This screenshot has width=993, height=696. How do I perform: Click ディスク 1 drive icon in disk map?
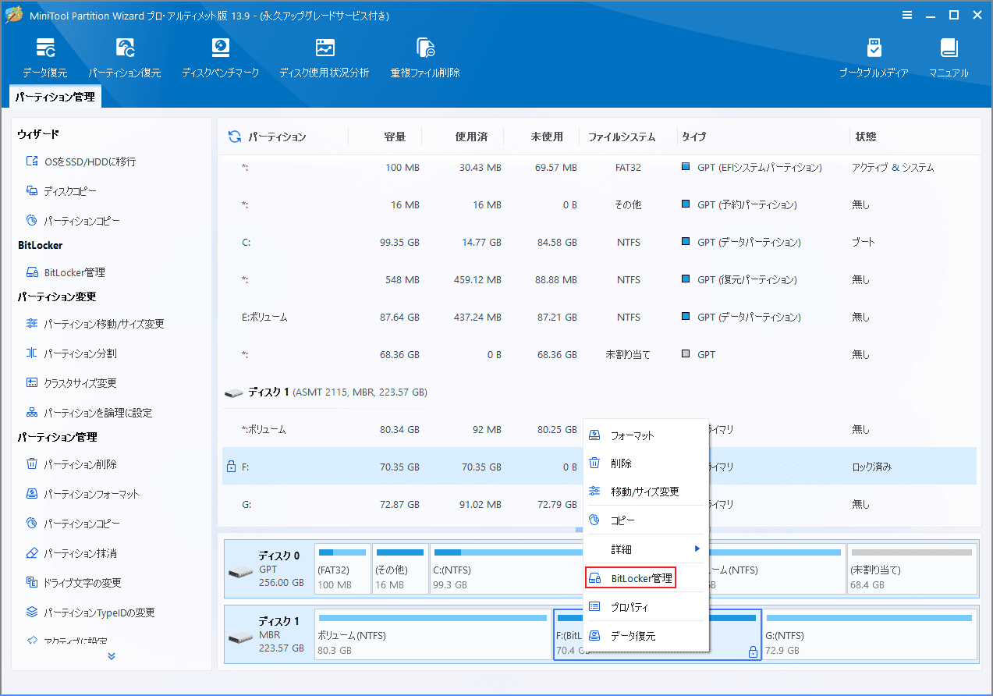[240, 637]
